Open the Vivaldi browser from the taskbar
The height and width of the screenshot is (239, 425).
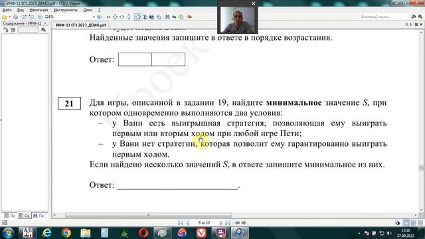tap(201, 233)
